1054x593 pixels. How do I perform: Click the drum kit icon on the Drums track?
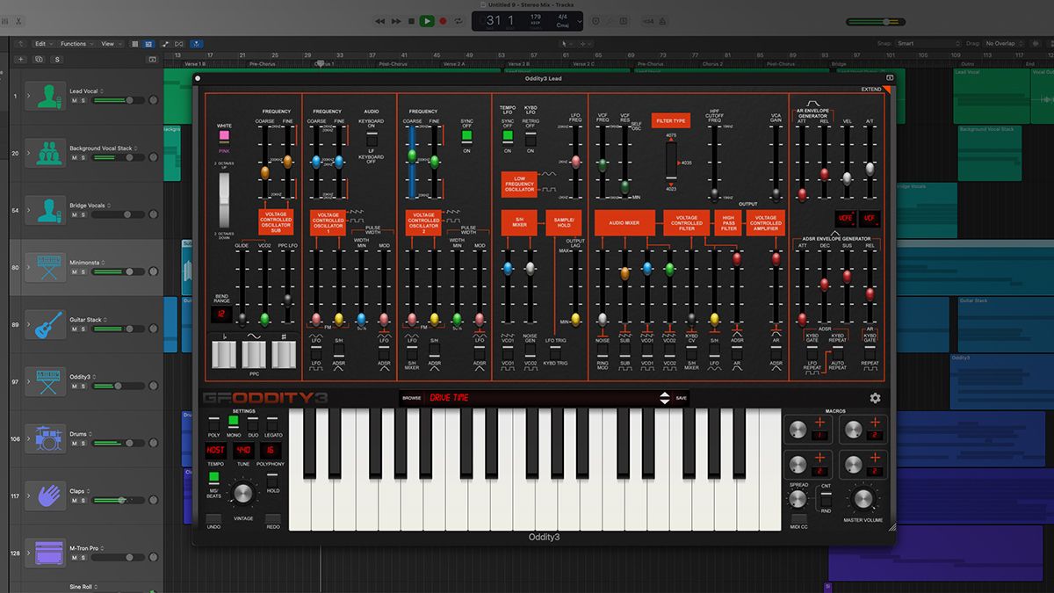click(47, 438)
